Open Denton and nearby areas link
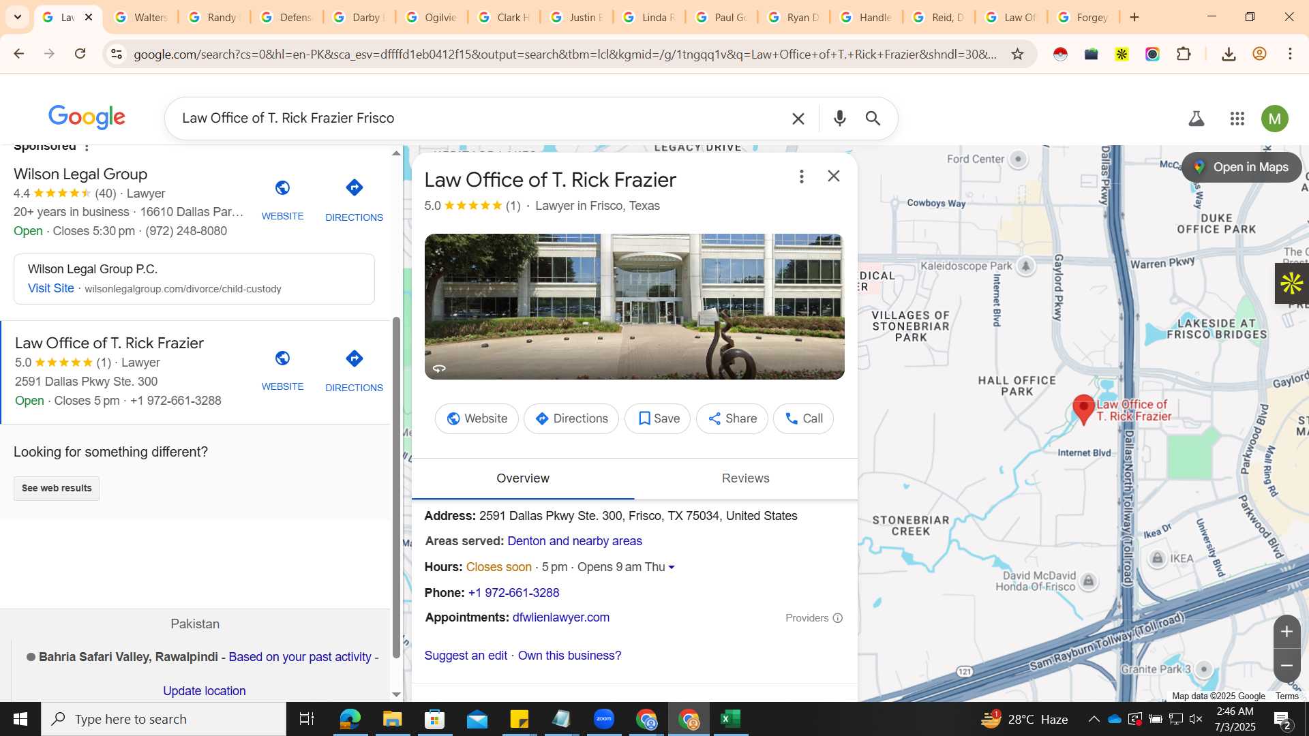Screen dimensions: 1309x736 pos(575,541)
